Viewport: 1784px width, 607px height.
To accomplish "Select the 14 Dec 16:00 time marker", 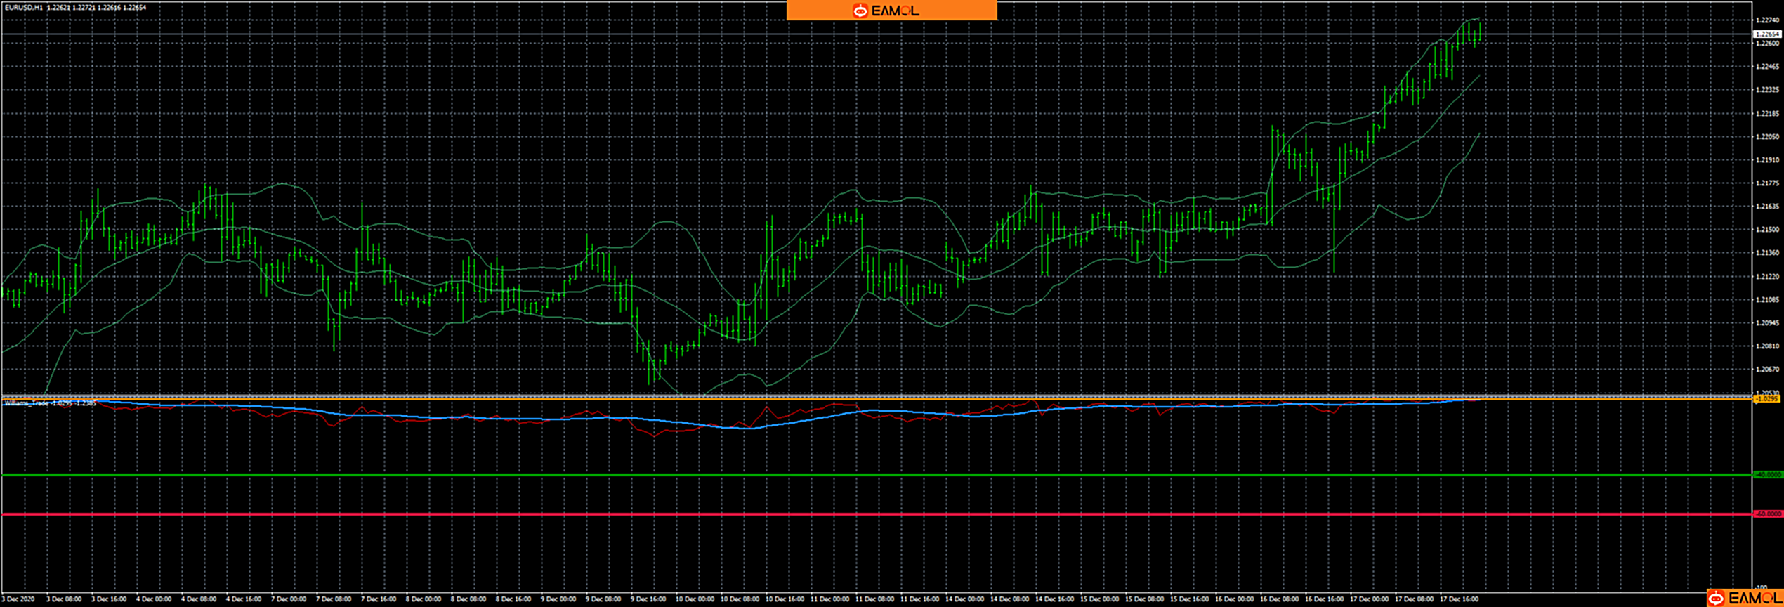I will click(x=1054, y=599).
